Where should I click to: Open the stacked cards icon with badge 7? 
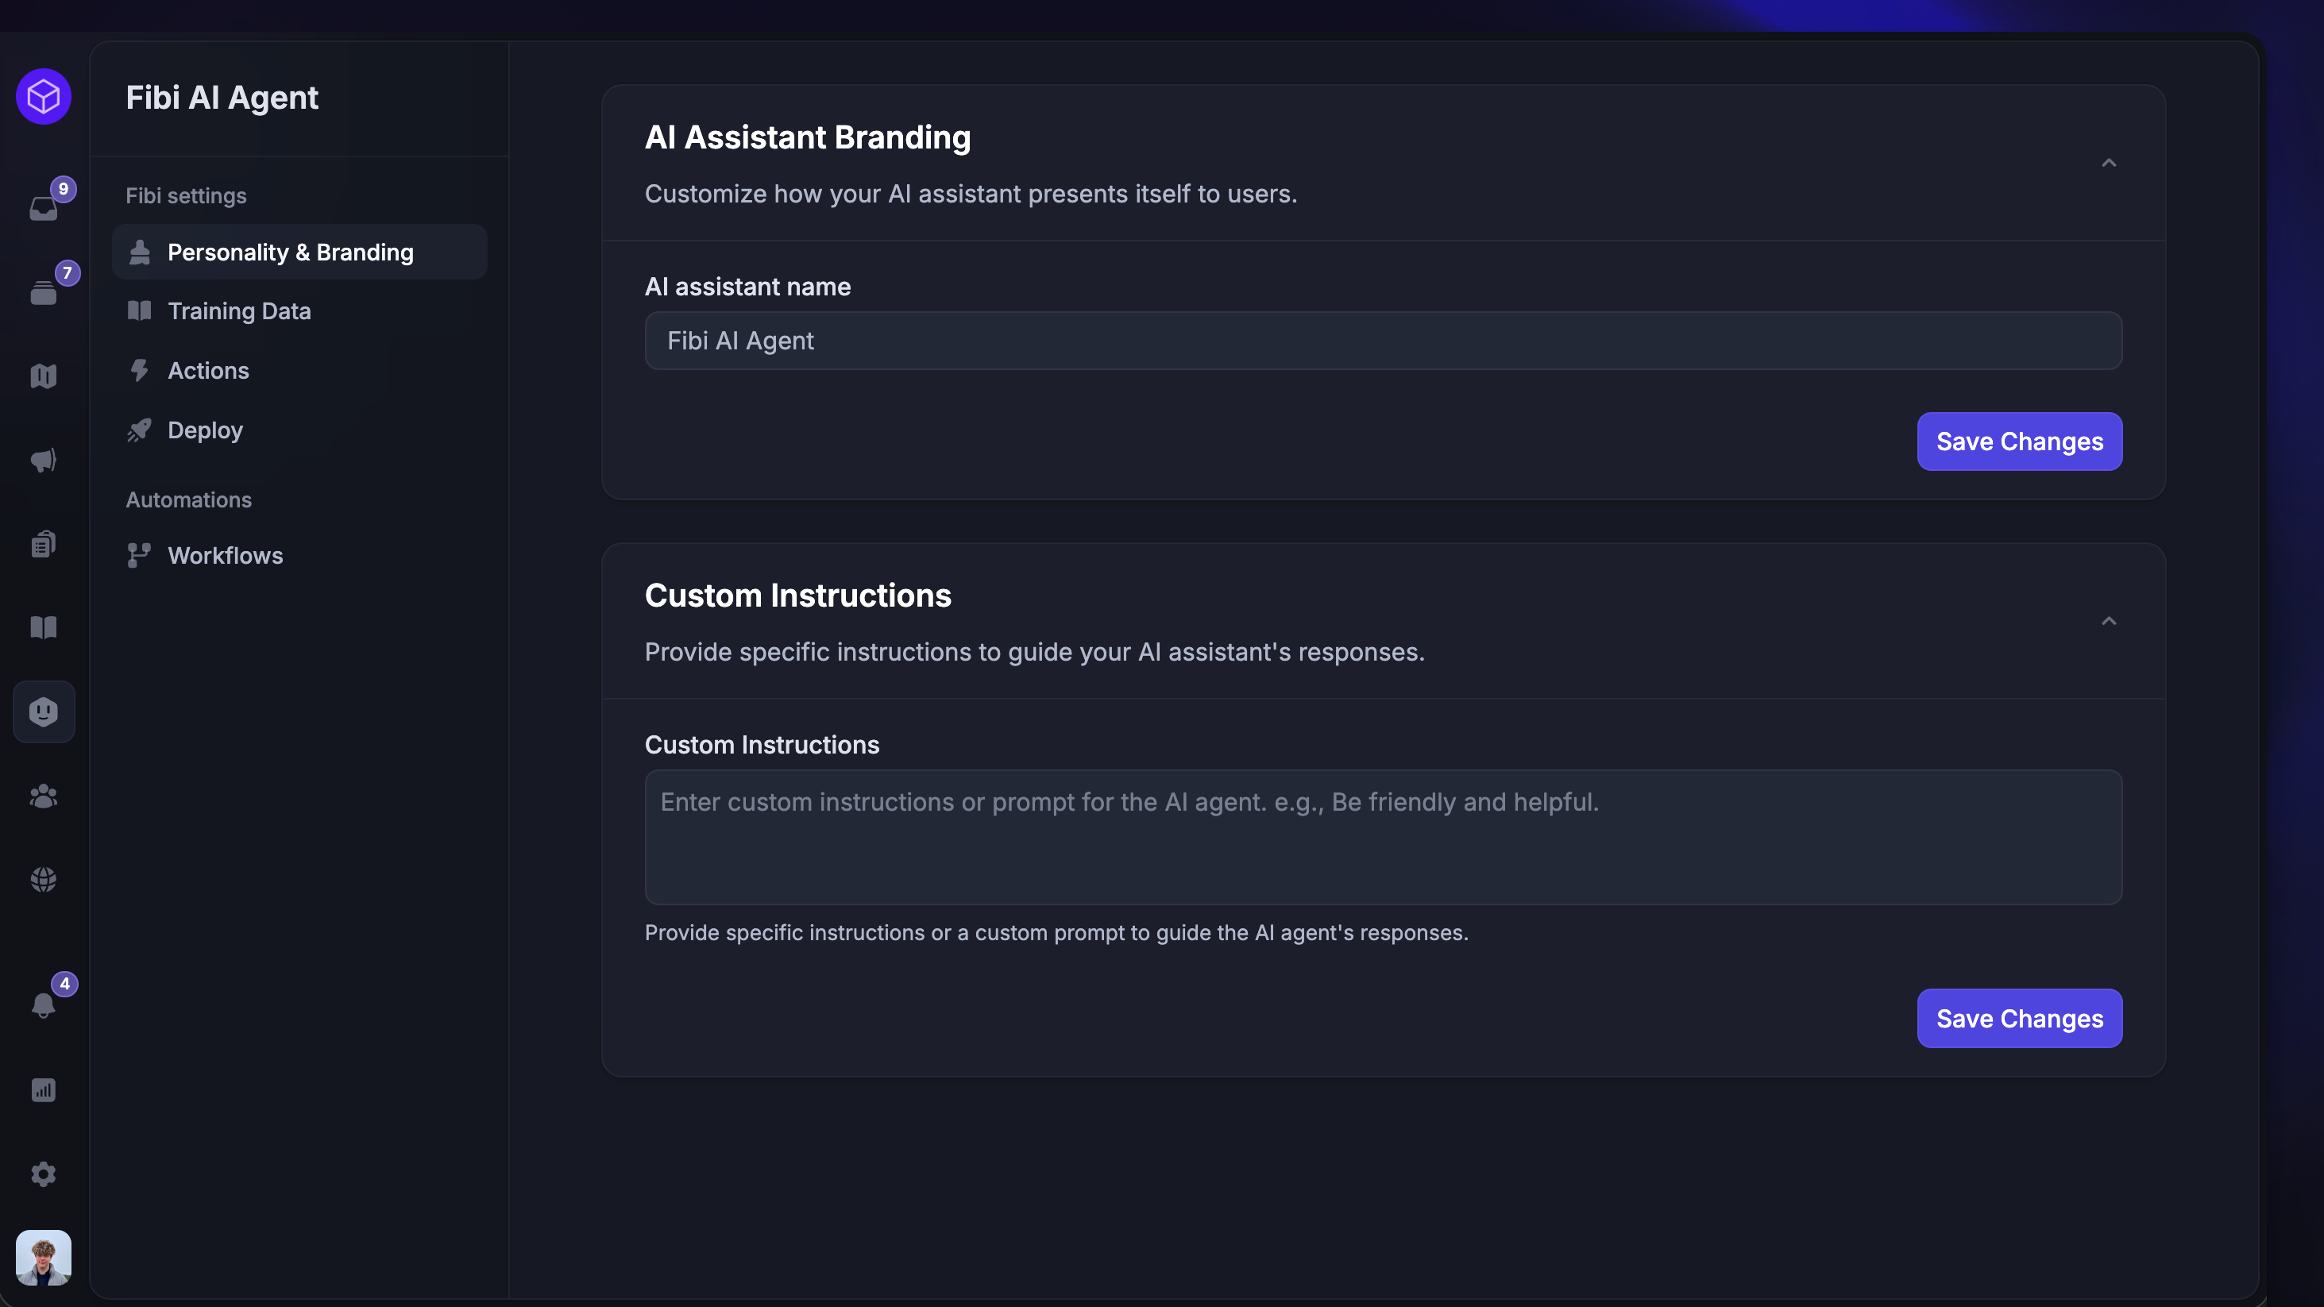click(x=44, y=292)
